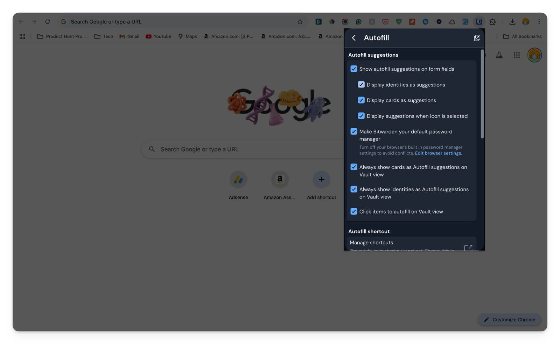Click the orange rocket extension icon

pos(412,22)
